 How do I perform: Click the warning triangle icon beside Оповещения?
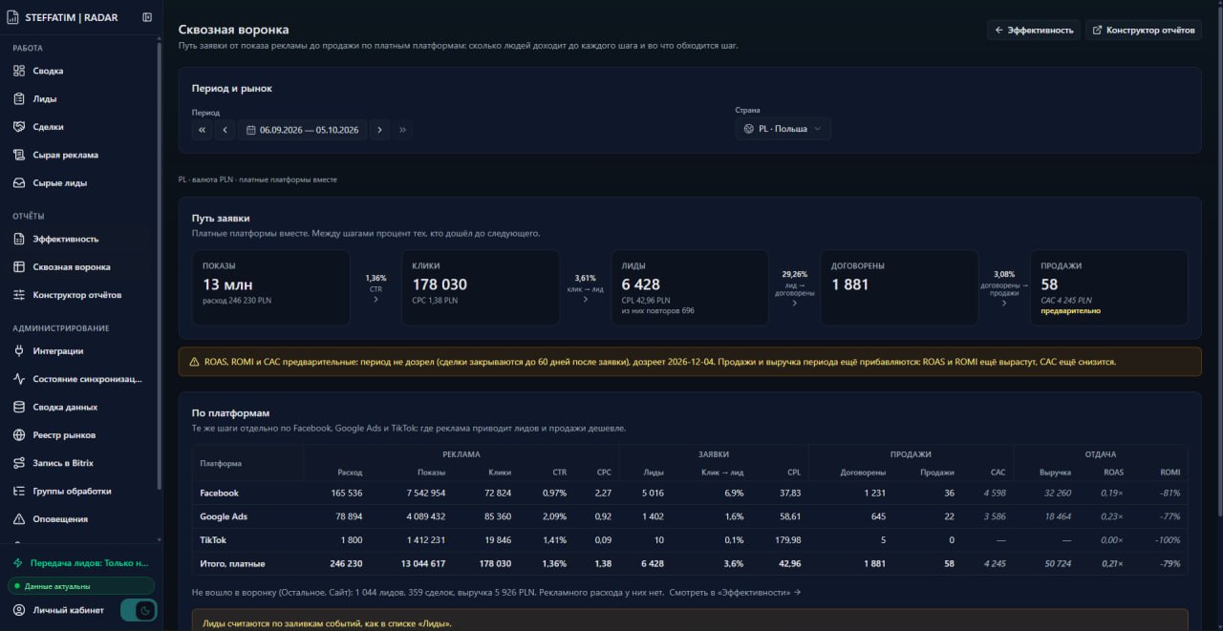tap(19, 519)
